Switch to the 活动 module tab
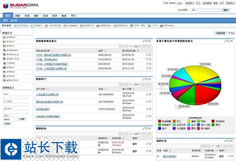 (x=45, y=16)
